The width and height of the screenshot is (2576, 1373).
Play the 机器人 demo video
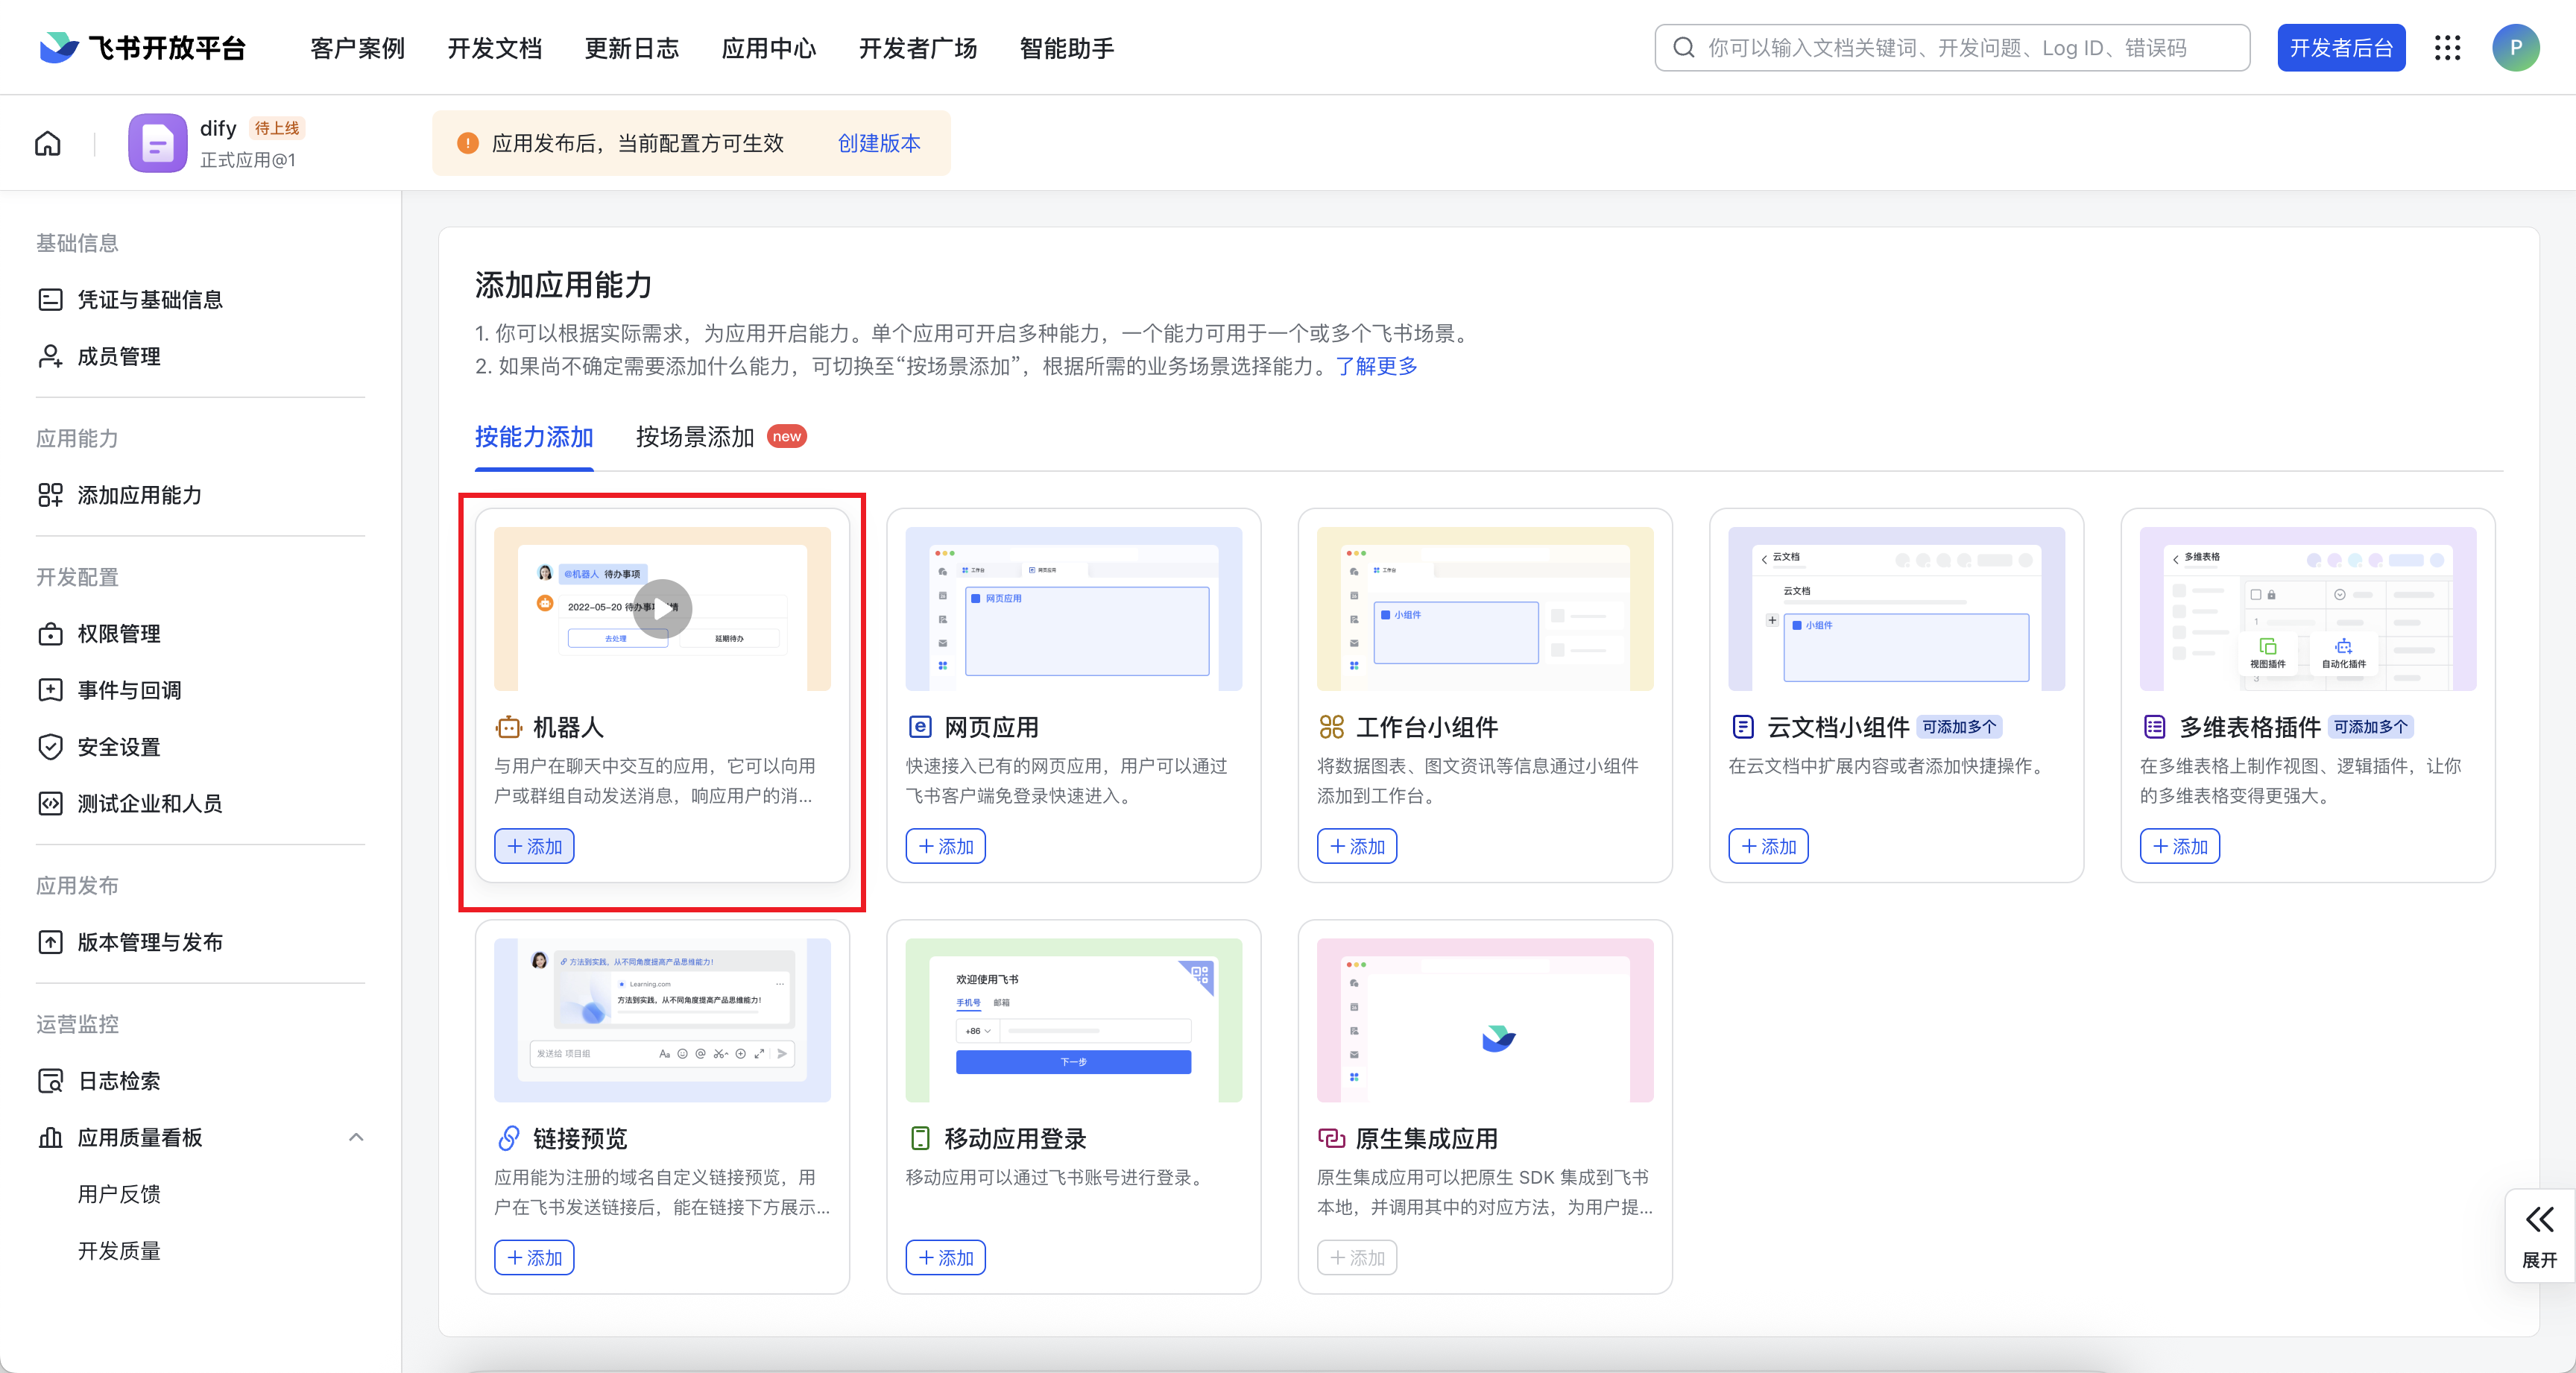click(x=662, y=608)
